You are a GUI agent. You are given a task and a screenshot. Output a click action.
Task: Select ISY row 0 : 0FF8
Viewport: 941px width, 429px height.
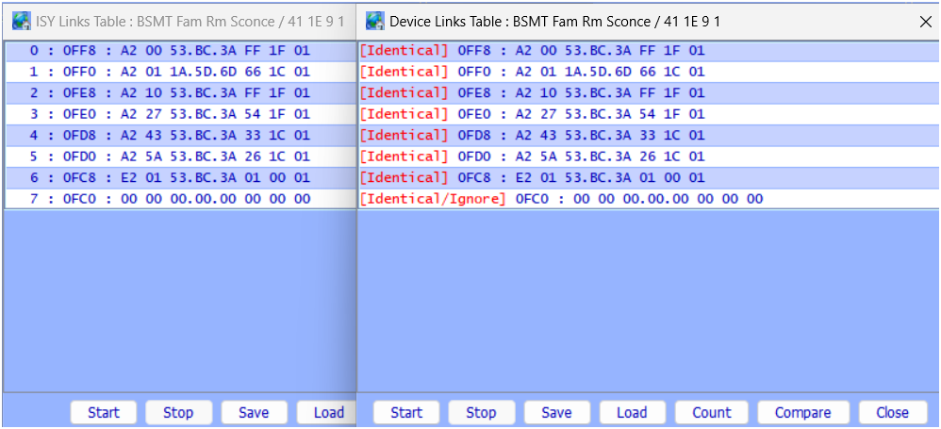point(180,50)
